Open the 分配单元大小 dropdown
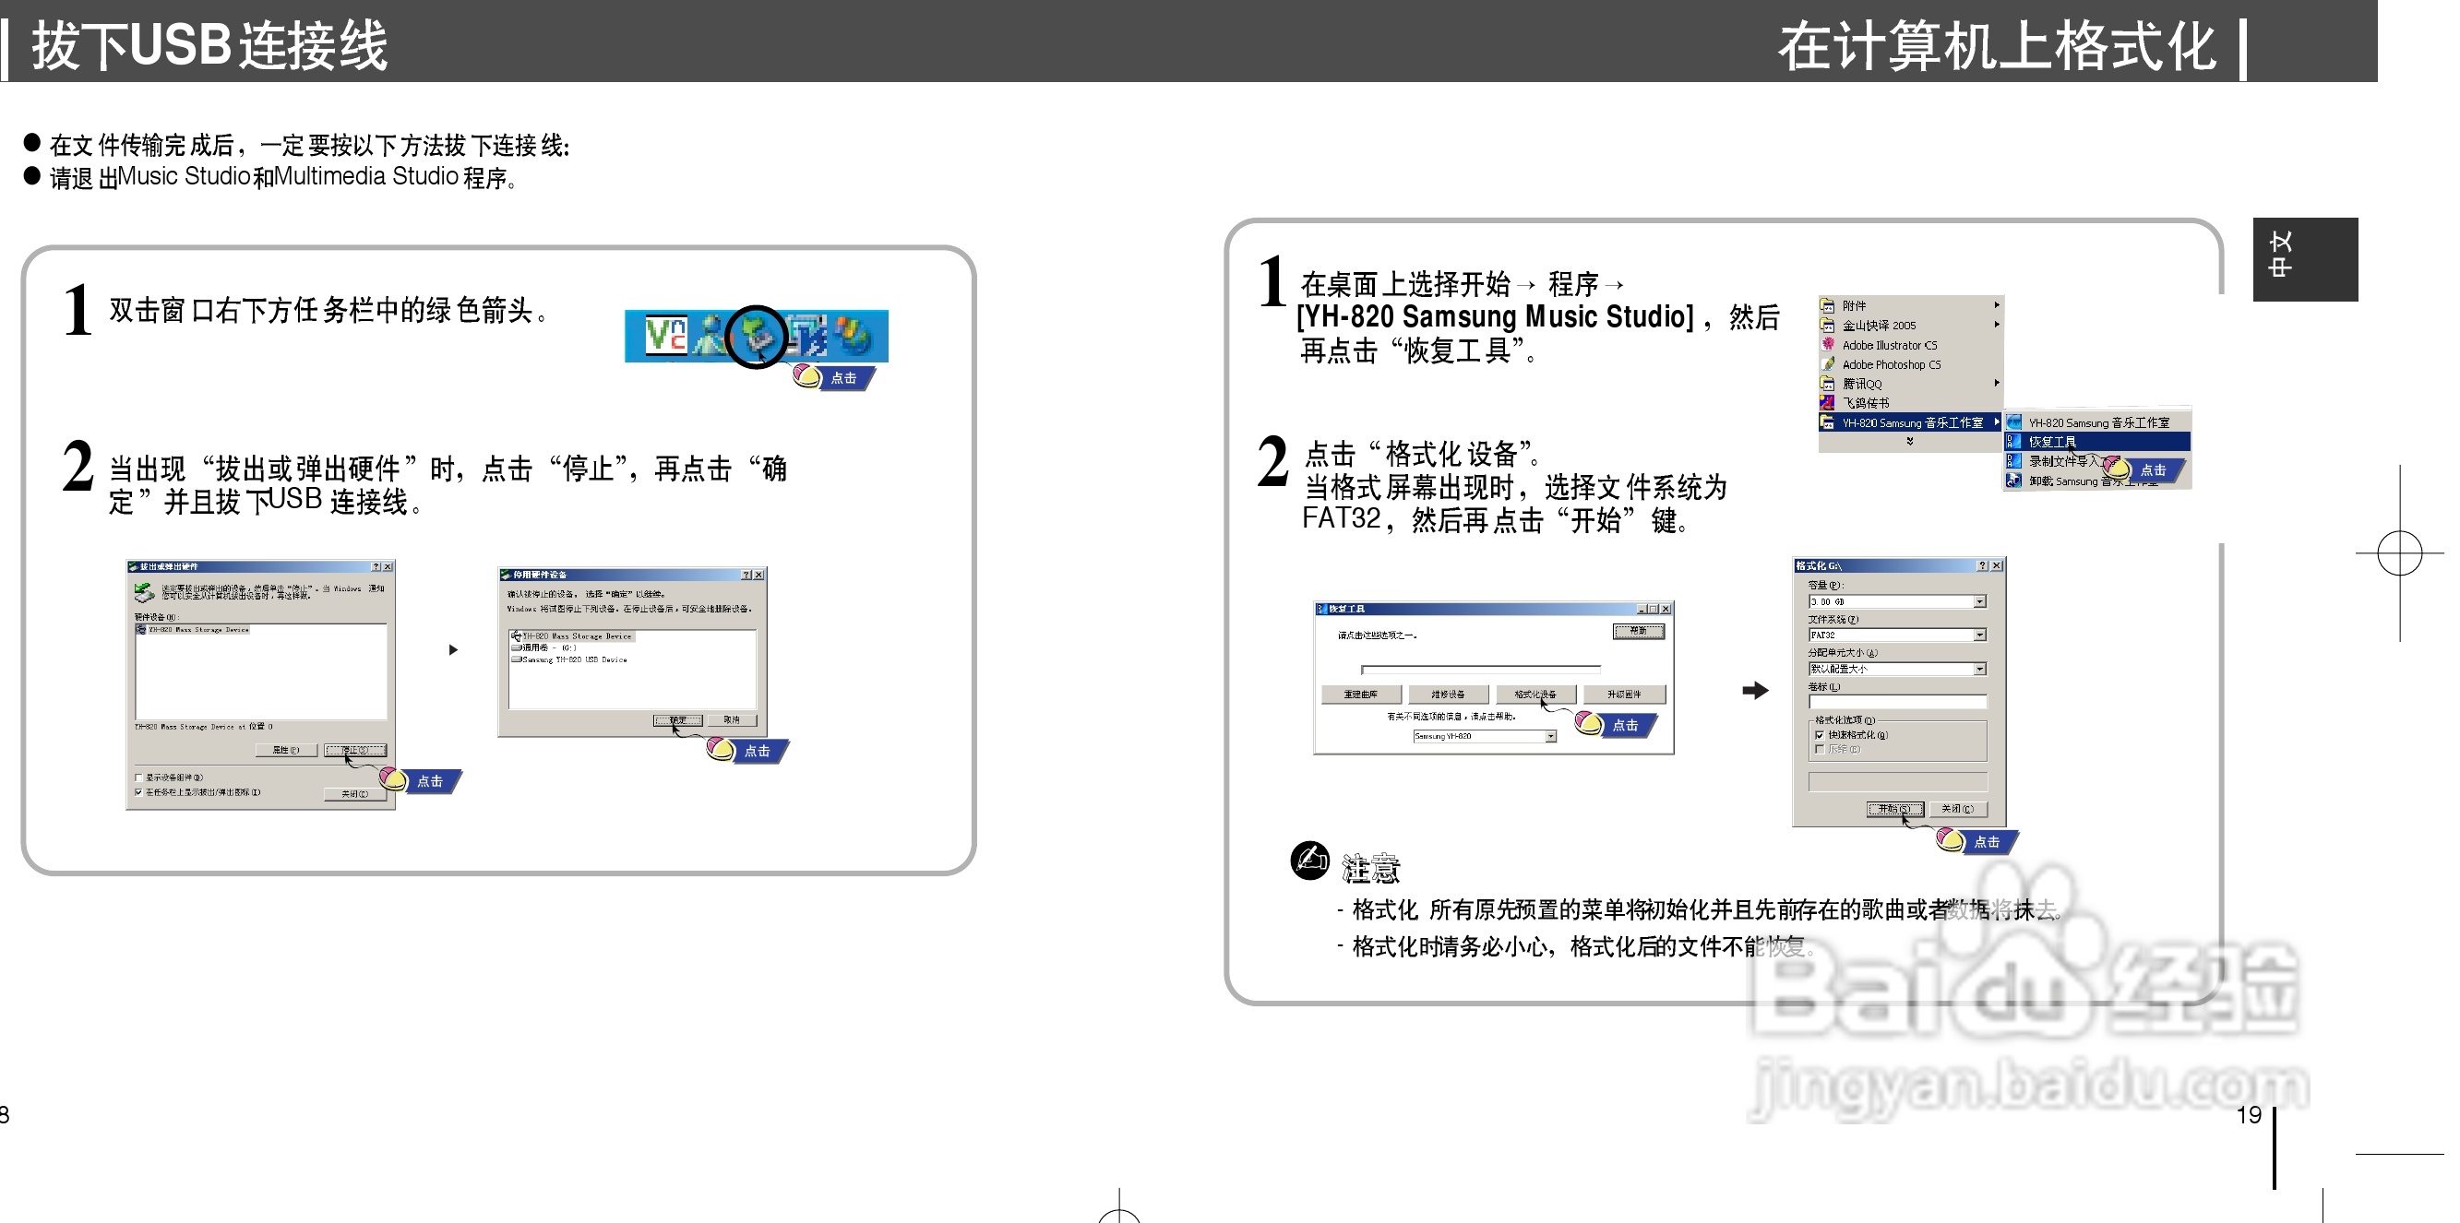The width and height of the screenshot is (2460, 1223). (x=1979, y=670)
